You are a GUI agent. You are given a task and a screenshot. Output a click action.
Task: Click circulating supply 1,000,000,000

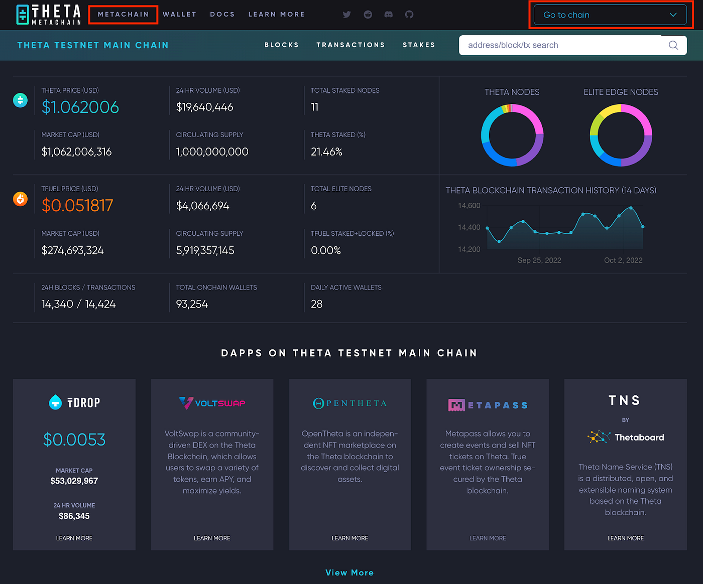(x=212, y=152)
